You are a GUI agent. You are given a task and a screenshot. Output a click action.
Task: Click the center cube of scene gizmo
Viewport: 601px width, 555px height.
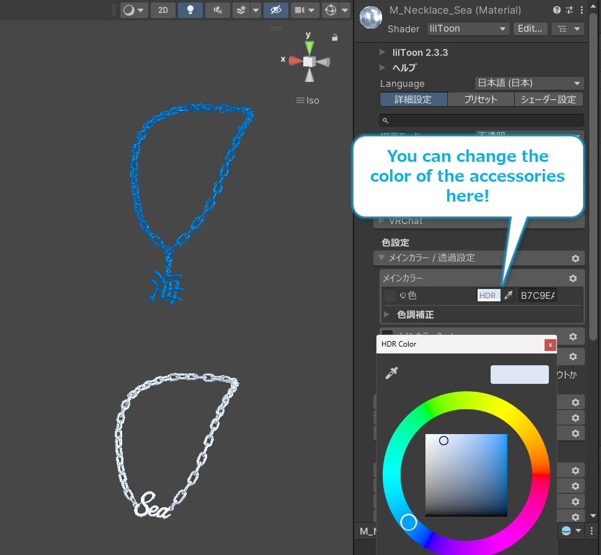point(309,61)
